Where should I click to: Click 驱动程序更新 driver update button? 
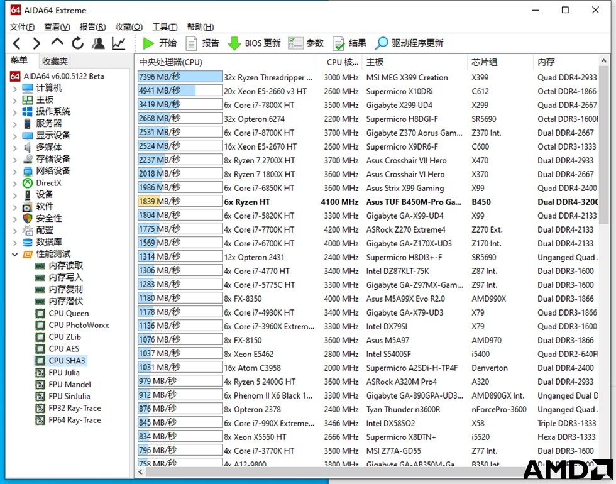409,43
